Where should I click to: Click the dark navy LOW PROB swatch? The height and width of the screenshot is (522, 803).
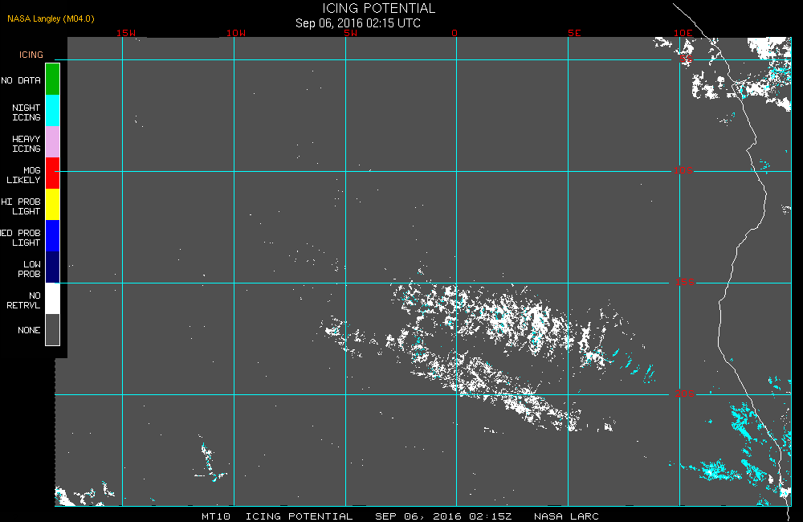pyautogui.click(x=53, y=267)
